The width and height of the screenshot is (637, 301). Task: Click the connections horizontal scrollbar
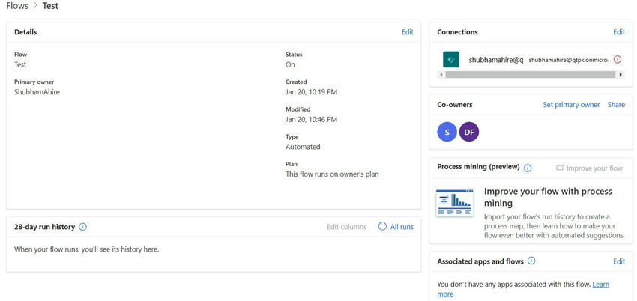point(530,75)
